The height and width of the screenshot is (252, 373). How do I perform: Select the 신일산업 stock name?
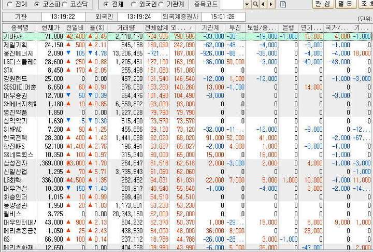tap(15, 172)
